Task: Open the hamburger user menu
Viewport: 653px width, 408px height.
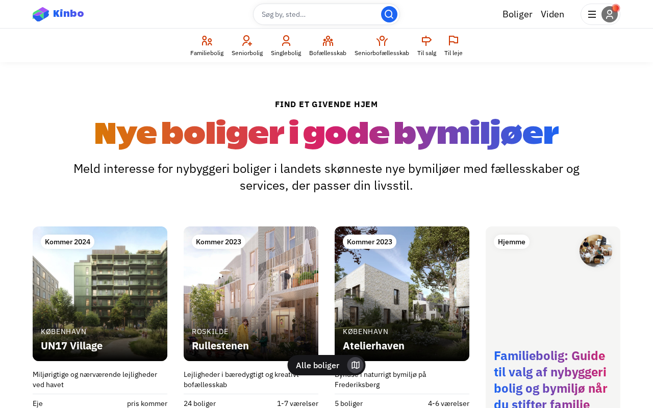Action: tap(592, 14)
